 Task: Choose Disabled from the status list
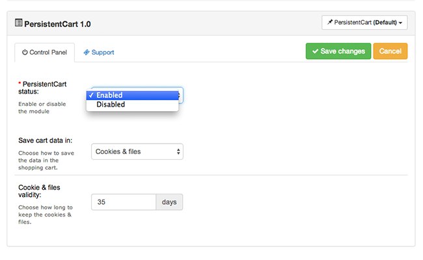tap(111, 105)
